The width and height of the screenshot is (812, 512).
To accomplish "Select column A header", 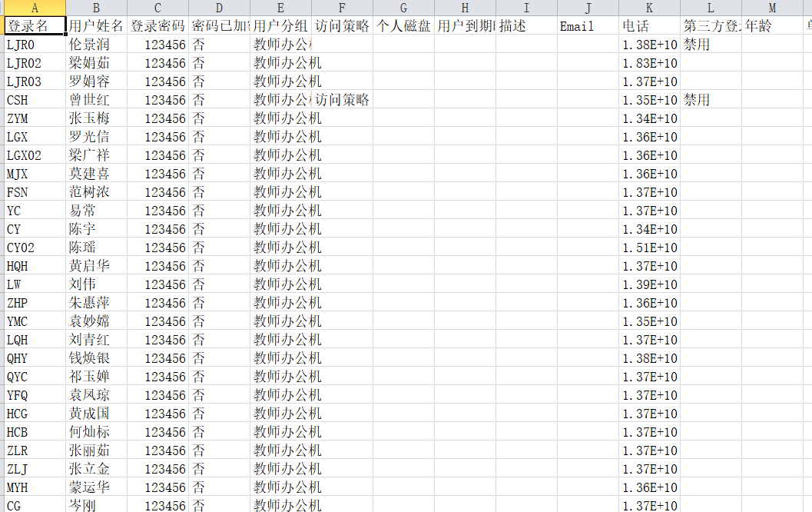I will [35, 8].
